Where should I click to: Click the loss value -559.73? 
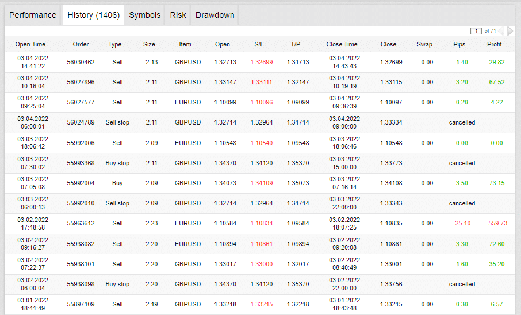497,224
